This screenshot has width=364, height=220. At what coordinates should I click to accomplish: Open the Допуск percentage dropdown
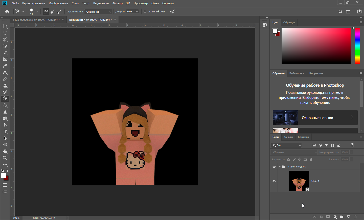tap(137, 12)
